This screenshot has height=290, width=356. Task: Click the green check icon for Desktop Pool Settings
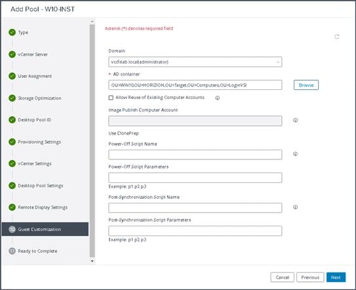pos(12,186)
